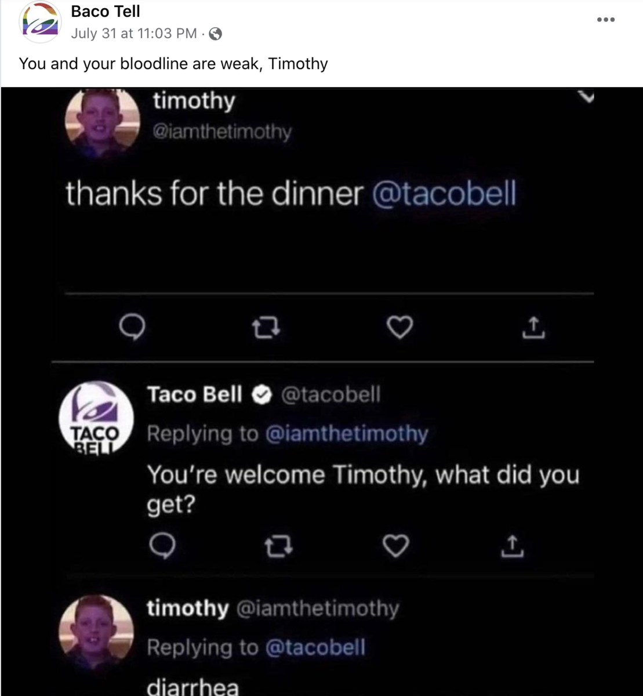
Task: Click the July 31 post timestamp
Action: point(134,34)
